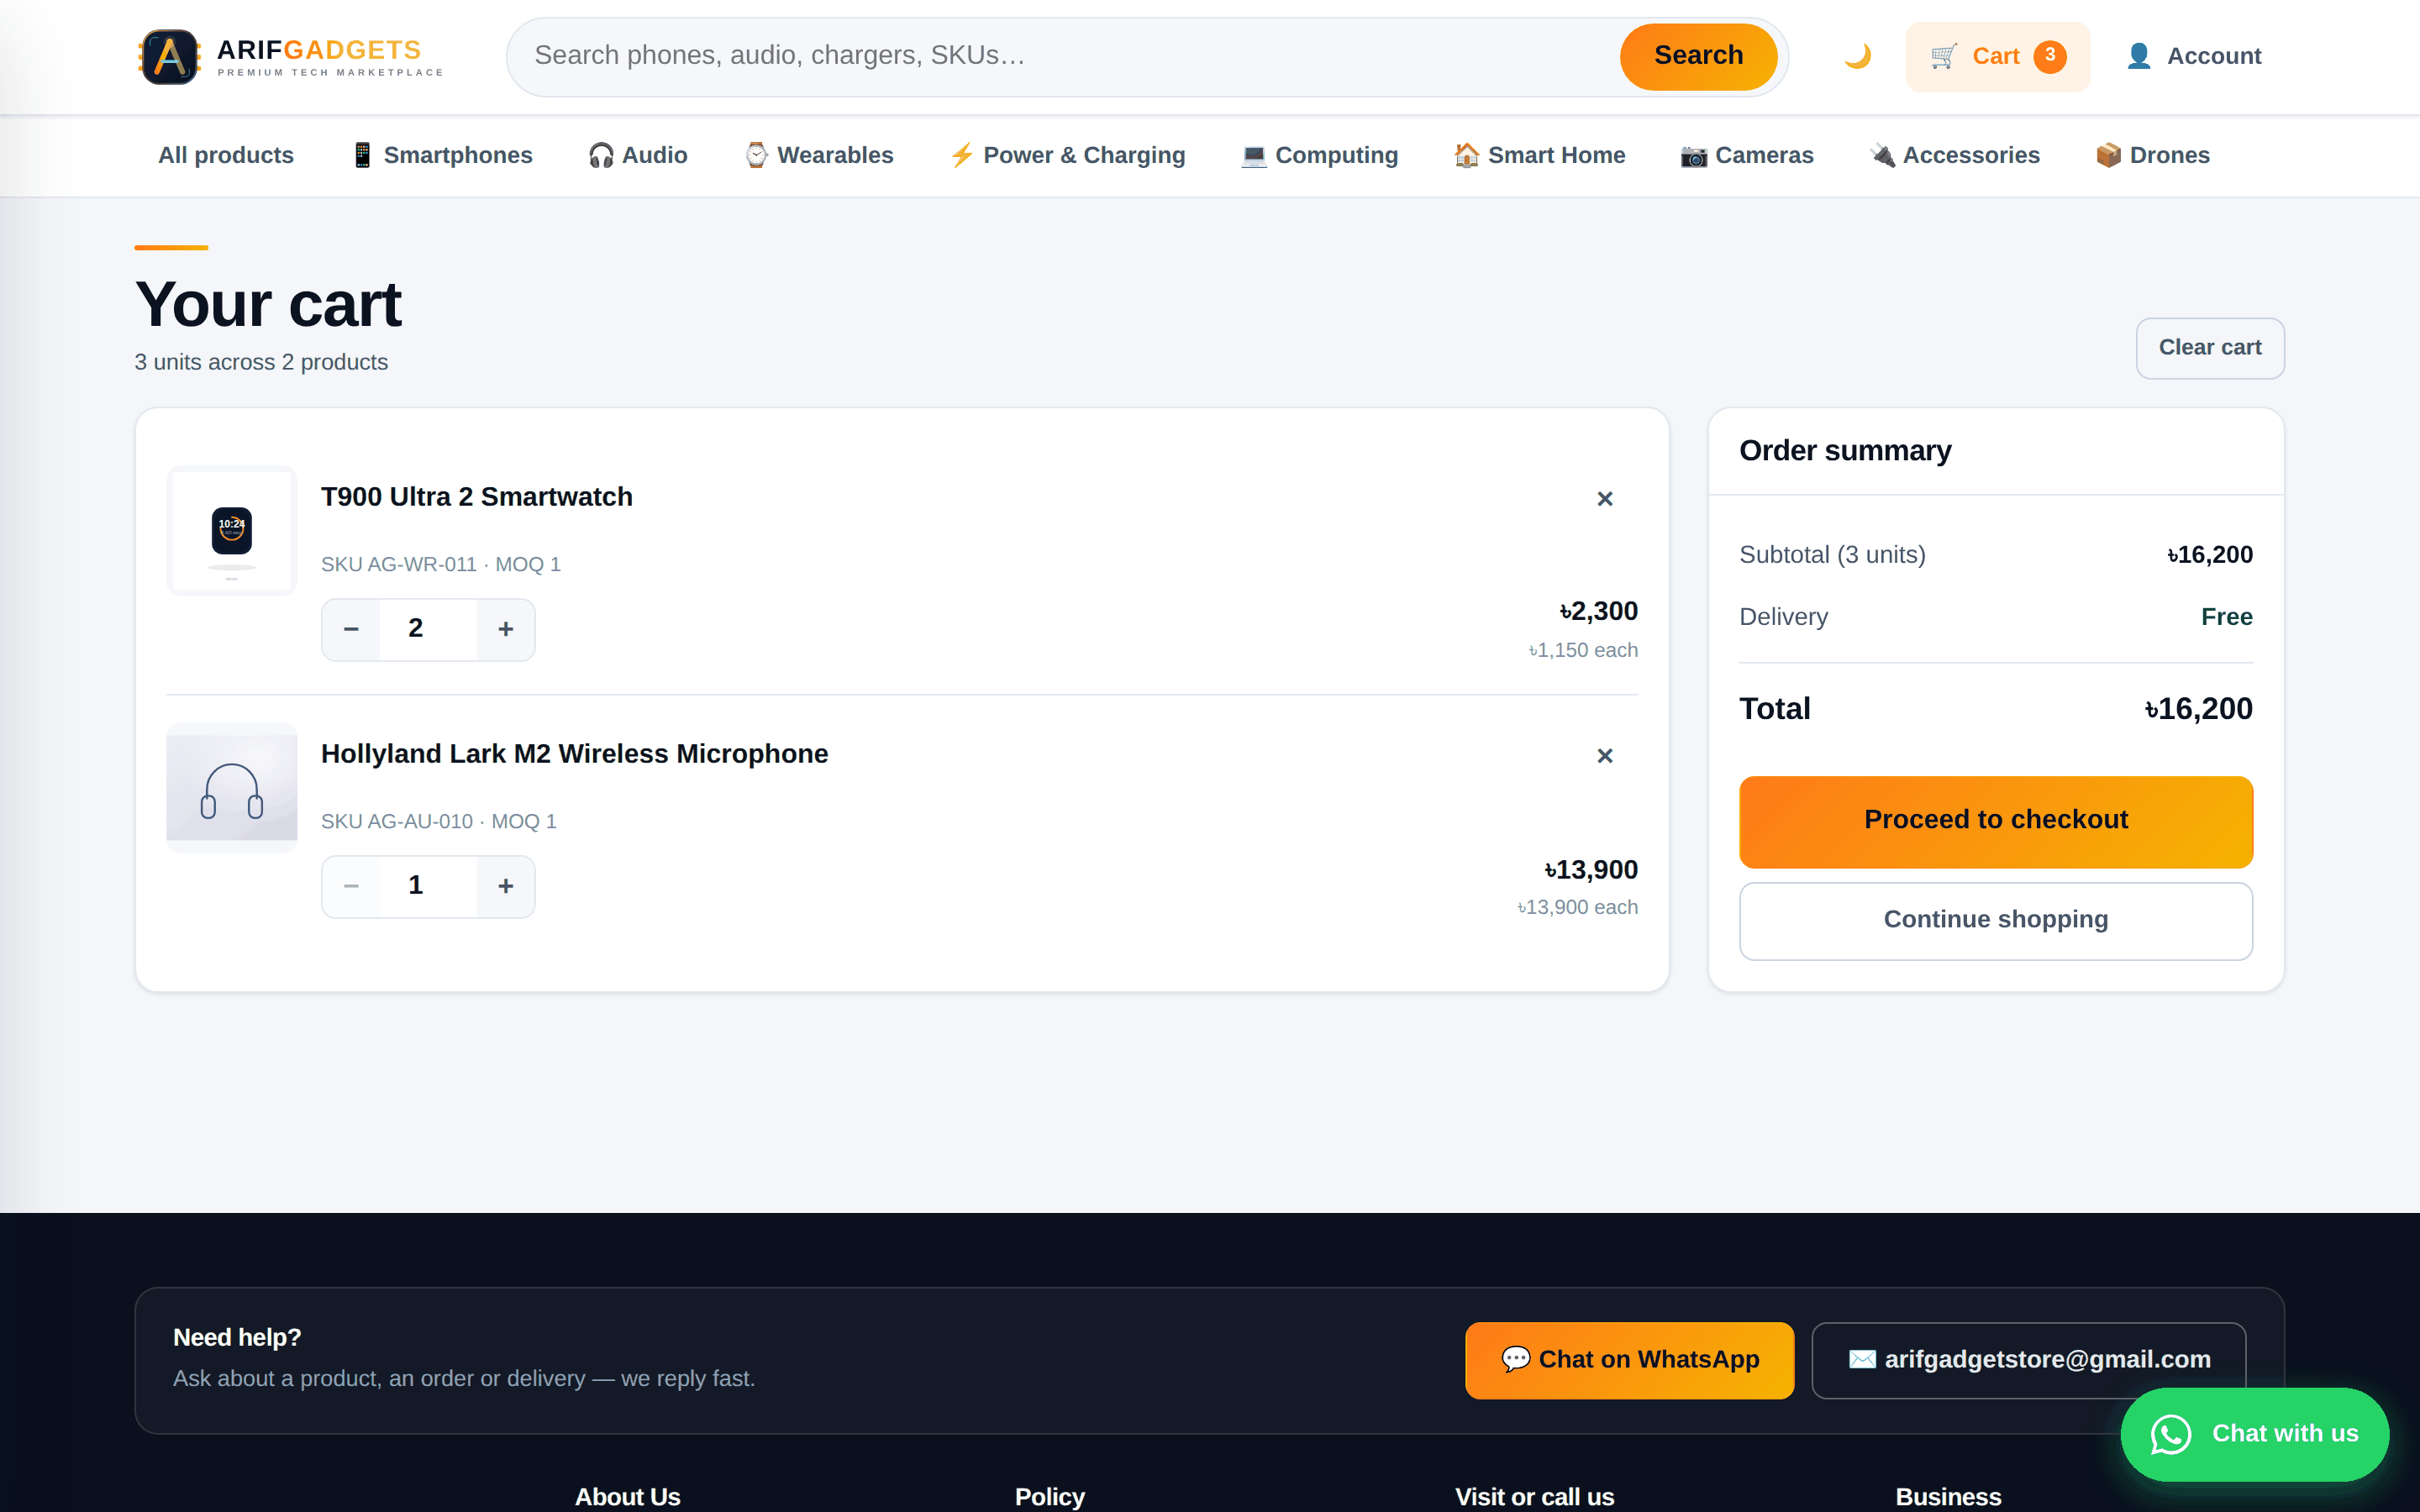Click Chat on WhatsApp button
2420x1512 pixels.
click(x=1630, y=1360)
